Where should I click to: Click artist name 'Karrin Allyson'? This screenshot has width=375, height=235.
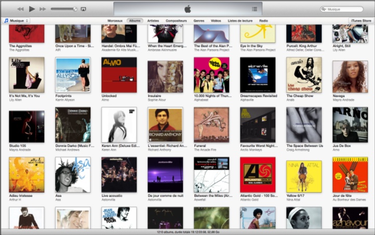coord(65,100)
